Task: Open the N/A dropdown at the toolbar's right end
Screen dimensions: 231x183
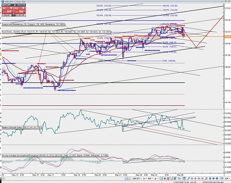Action: pyautogui.click(x=227, y=179)
